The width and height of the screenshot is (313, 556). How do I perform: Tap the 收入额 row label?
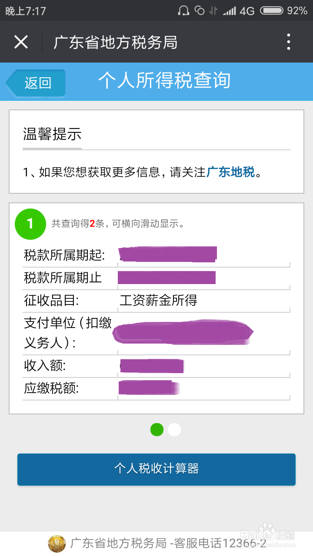(x=45, y=366)
